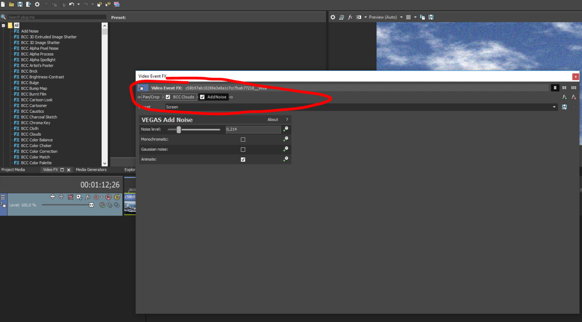This screenshot has height=322, width=582.
Task: Switch to Explorer tab
Action: [x=129, y=170]
